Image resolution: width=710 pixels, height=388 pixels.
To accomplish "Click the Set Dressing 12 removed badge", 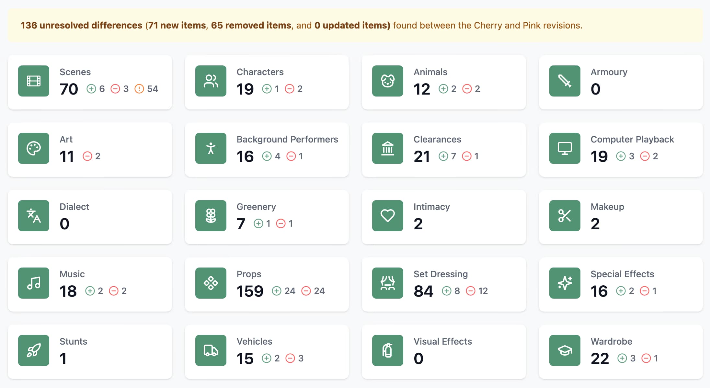I will 477,291.
